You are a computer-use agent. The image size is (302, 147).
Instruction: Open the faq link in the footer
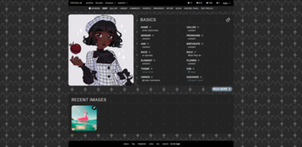pos(133,144)
